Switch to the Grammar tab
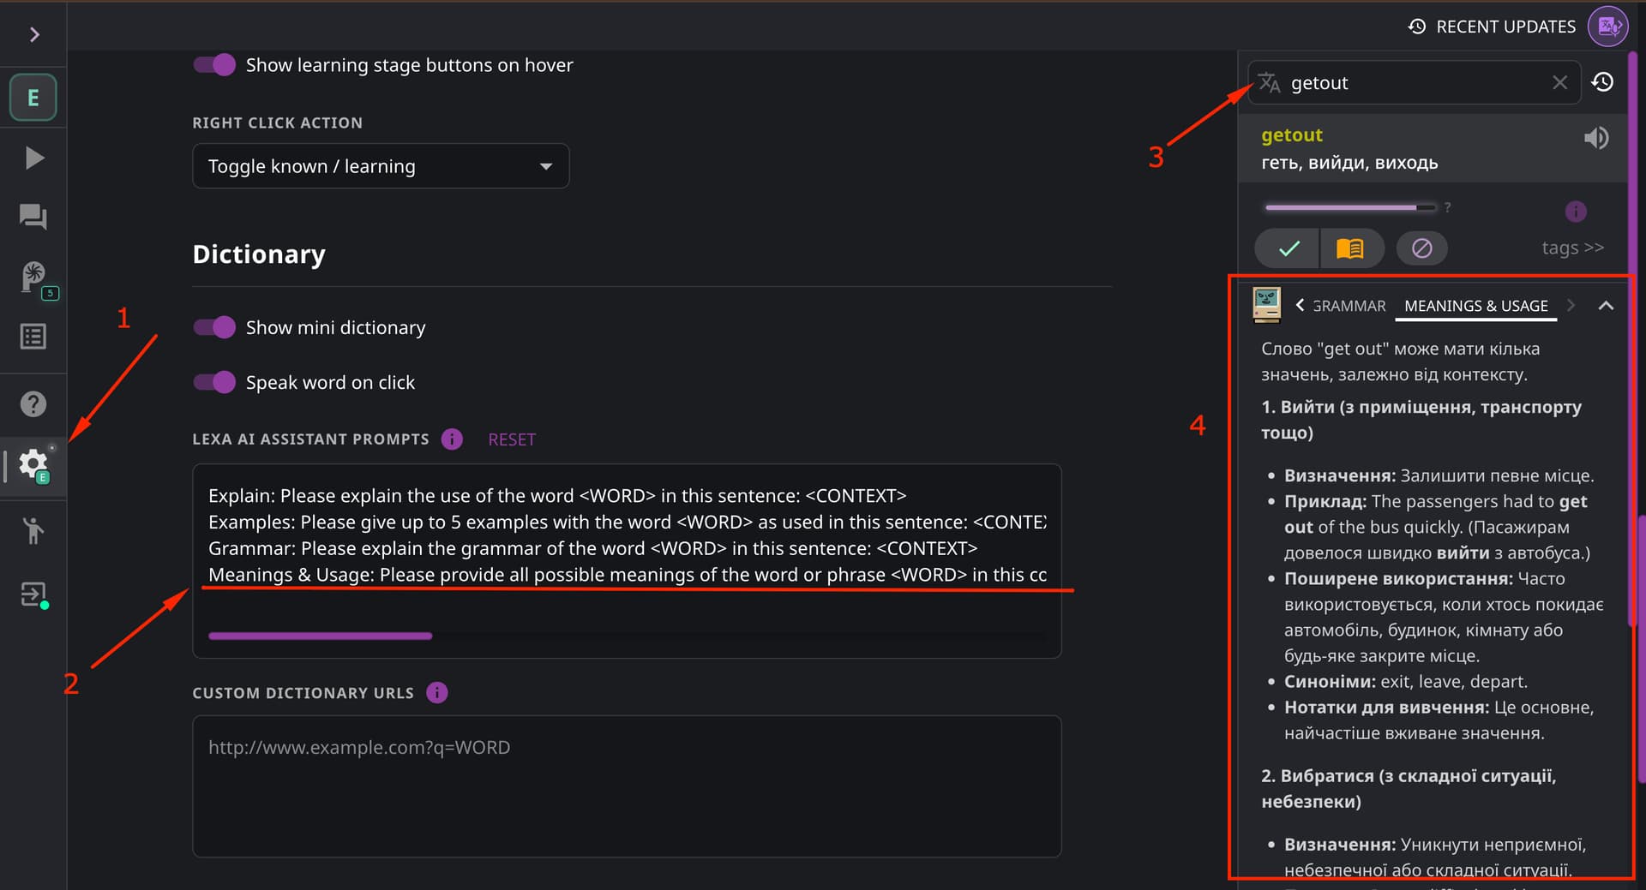1646x890 pixels. pyautogui.click(x=1349, y=306)
